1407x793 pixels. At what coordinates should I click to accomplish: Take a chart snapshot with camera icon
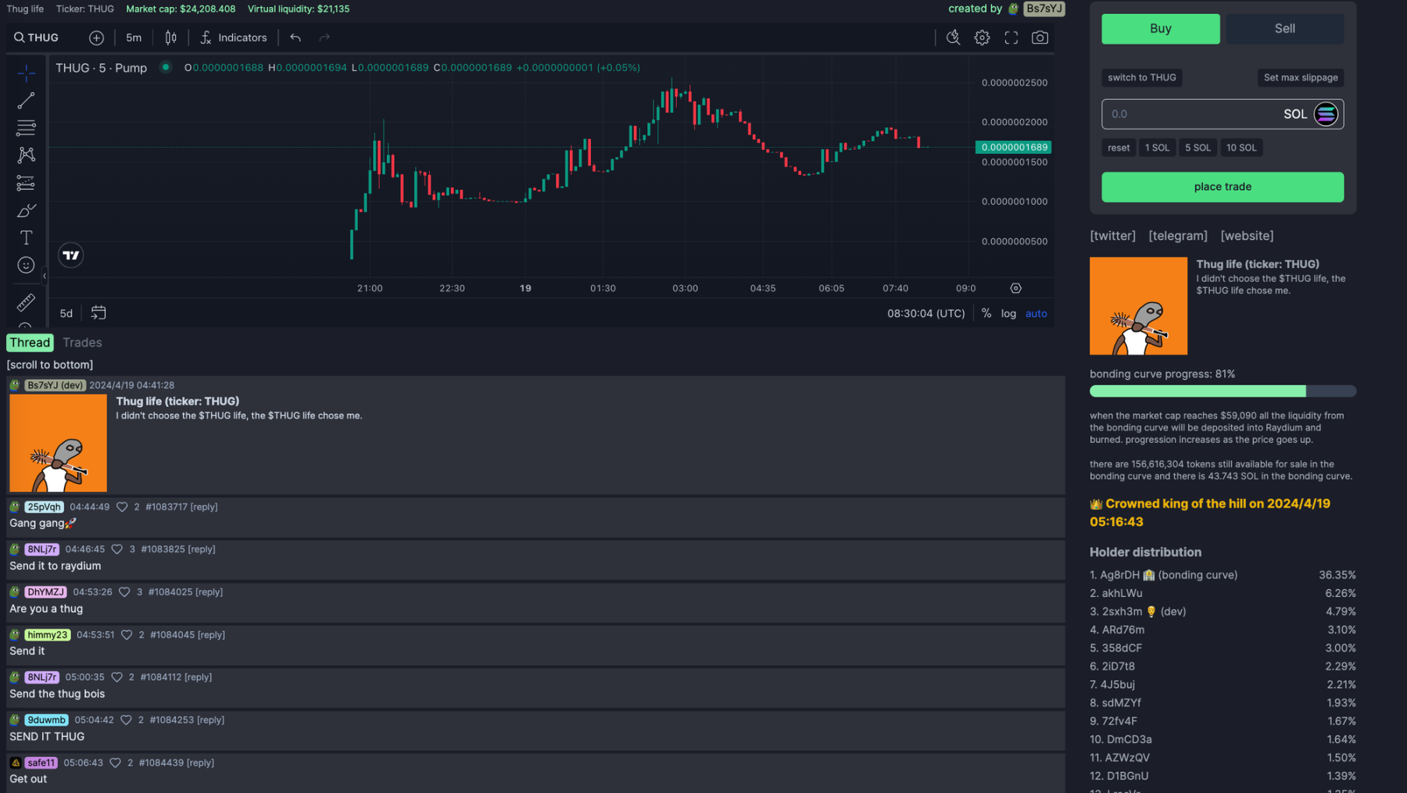1040,38
